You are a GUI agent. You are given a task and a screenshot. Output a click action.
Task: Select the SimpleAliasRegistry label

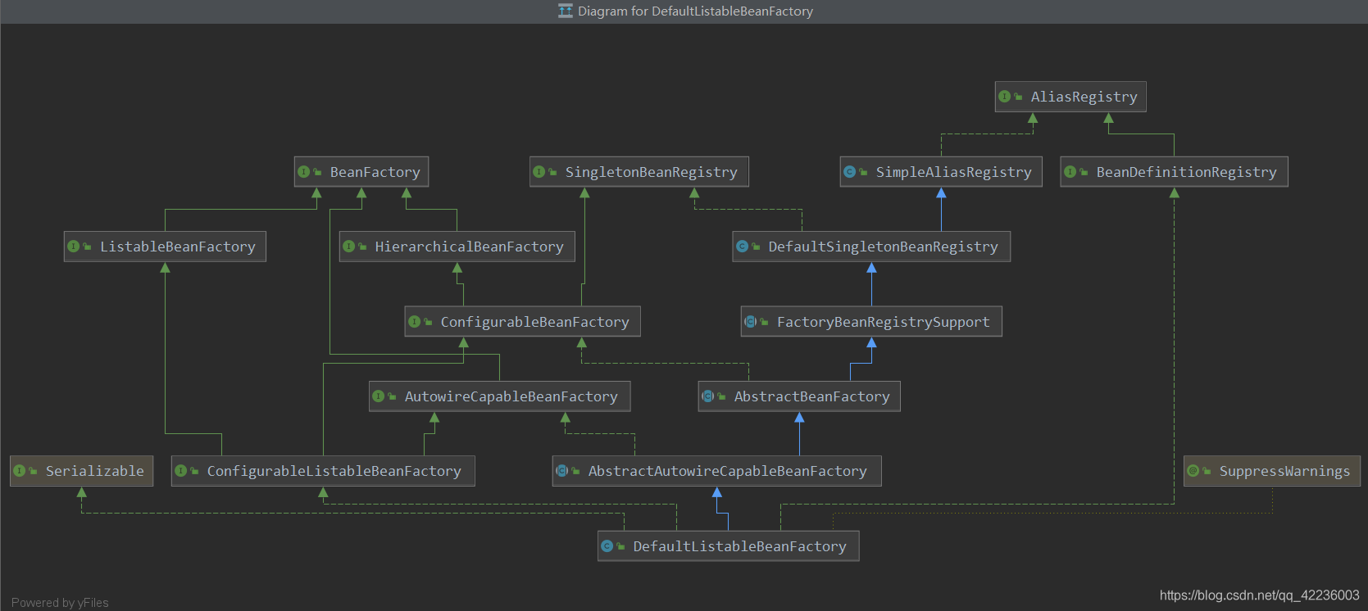click(x=953, y=172)
